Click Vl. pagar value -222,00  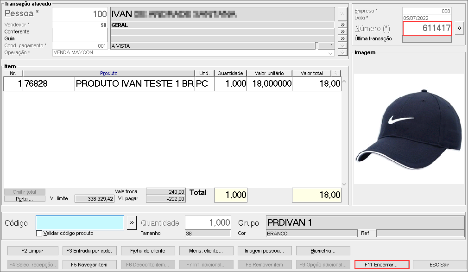[166, 199]
